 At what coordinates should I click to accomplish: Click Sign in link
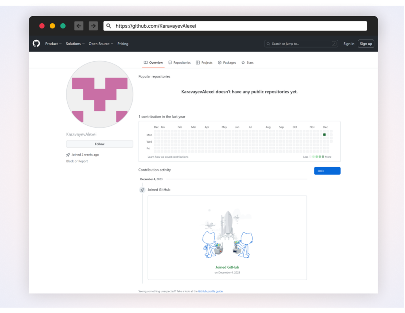349,43
